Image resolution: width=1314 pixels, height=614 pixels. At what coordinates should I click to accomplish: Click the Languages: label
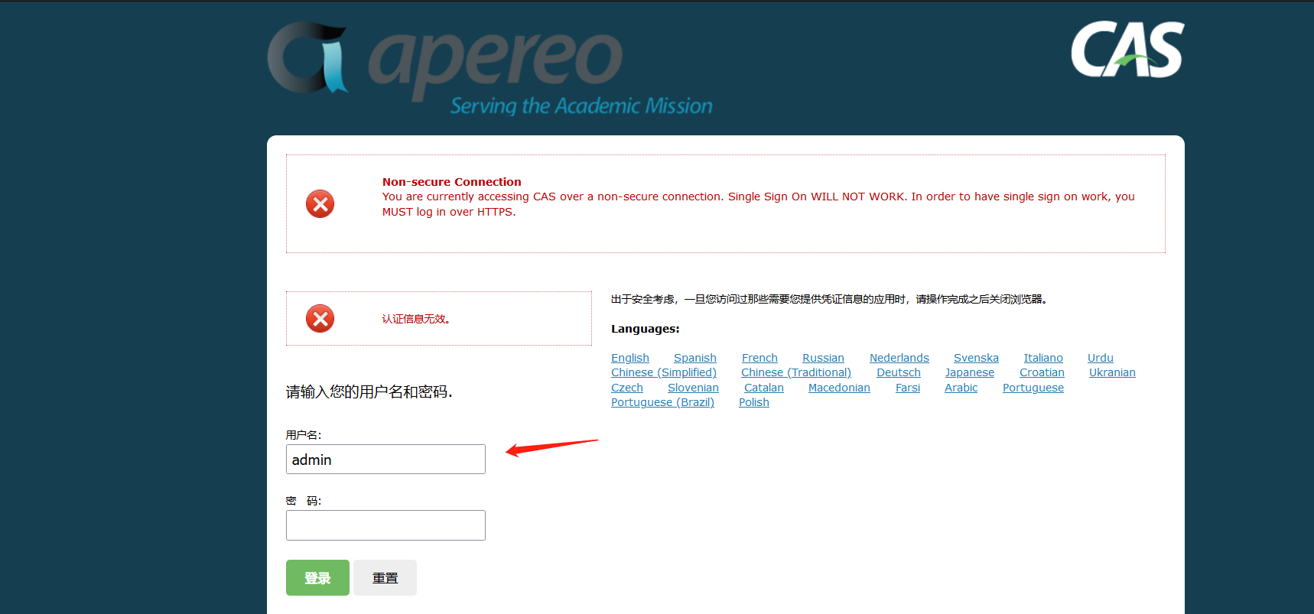coord(646,329)
